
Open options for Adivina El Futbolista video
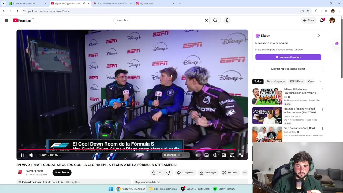click(323, 90)
